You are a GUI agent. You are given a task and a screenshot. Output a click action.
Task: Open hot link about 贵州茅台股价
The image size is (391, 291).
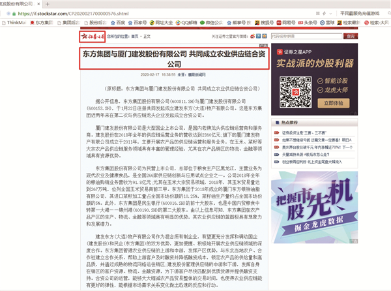[317, 147]
